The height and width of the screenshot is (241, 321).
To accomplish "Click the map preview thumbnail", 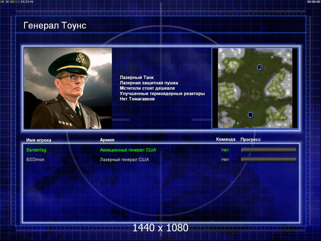I will coord(255,88).
